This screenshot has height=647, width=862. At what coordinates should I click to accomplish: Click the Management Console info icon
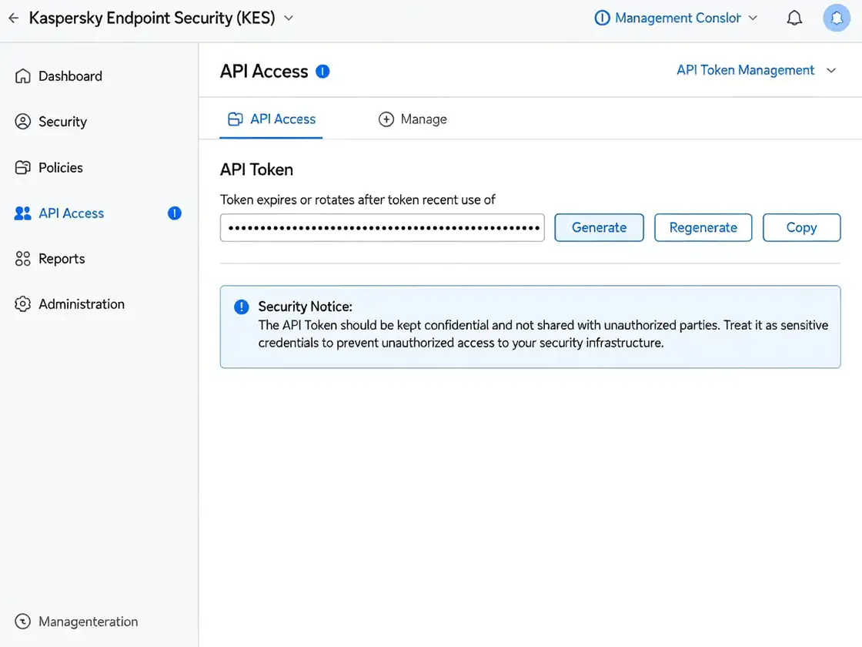coord(602,18)
